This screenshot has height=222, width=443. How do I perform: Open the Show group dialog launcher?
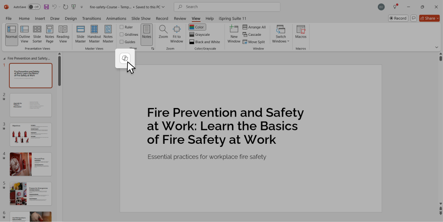coord(153,49)
